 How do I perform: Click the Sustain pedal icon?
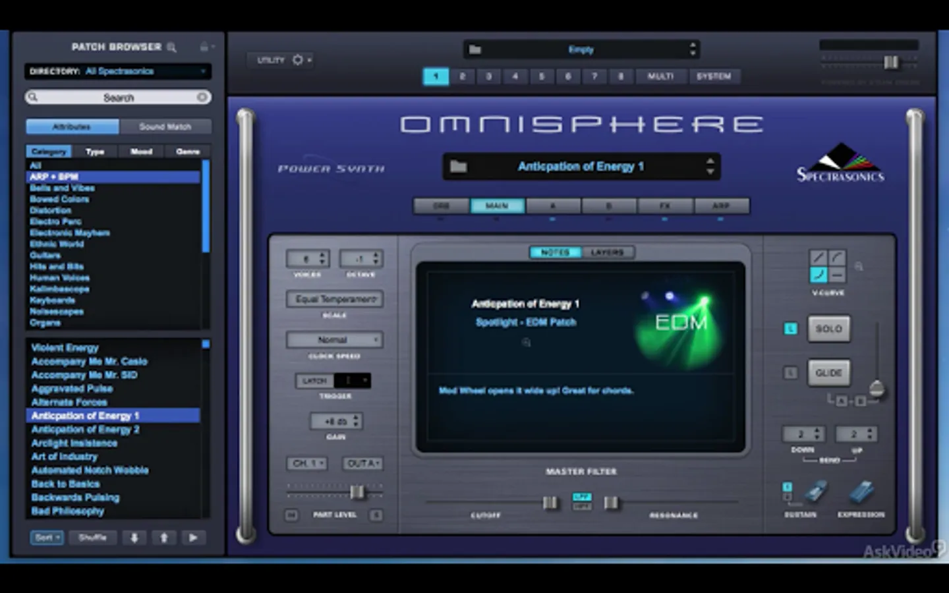coord(815,492)
